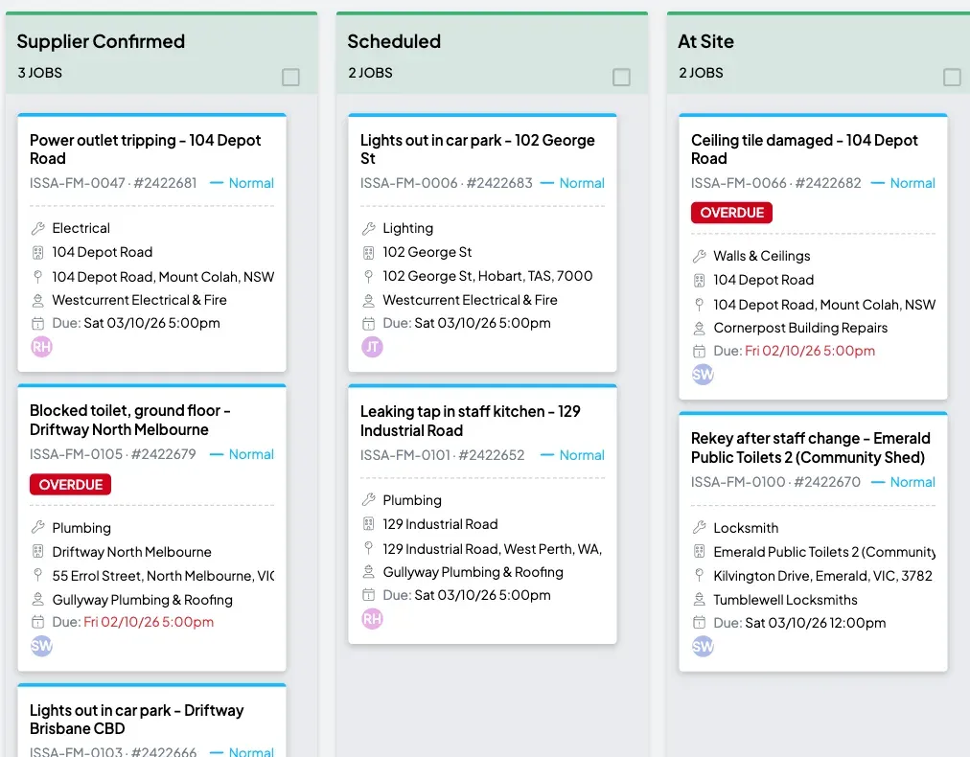Click Walls & Ceilings category text
This screenshot has height=757, width=970.
761,256
